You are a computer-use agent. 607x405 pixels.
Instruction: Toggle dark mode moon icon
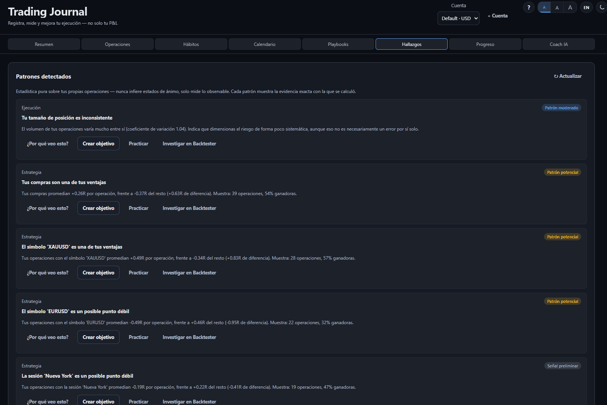pyautogui.click(x=602, y=7)
